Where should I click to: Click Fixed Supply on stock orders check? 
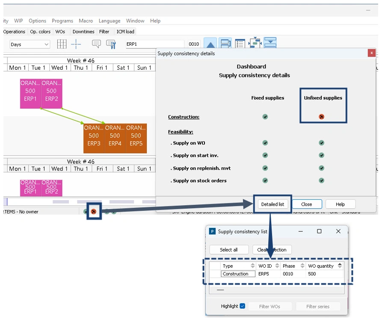265,180
